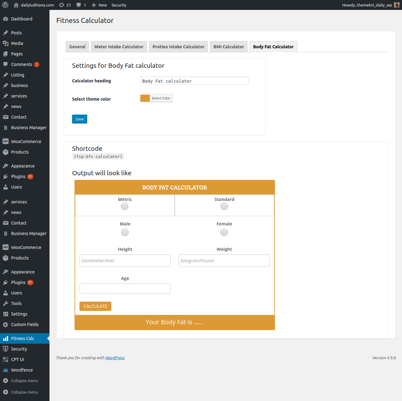
Task: Click the Custom Fields gear icon
Action: coord(6,325)
